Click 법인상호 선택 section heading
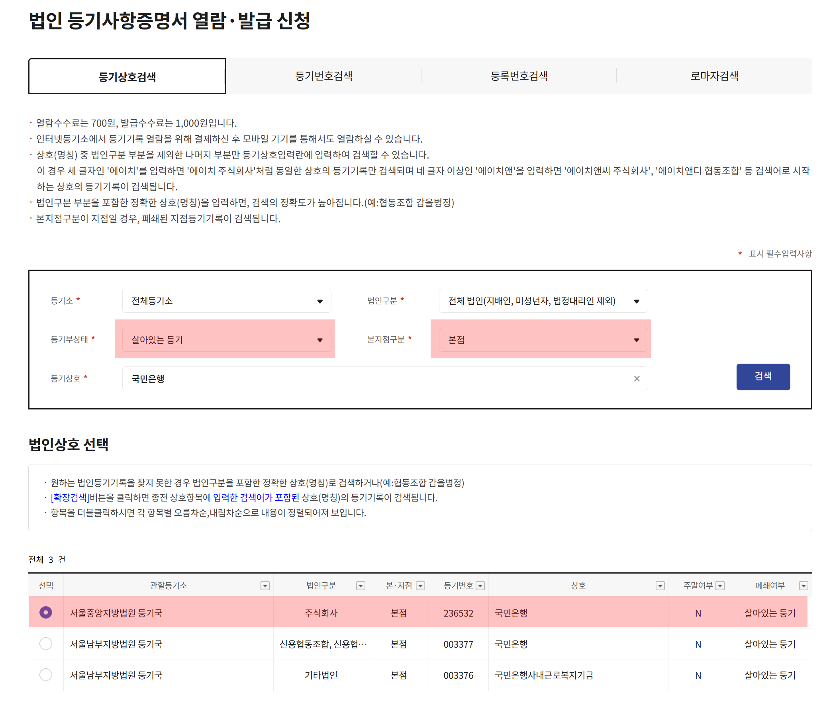Screen dimensions: 827x705 [68, 444]
